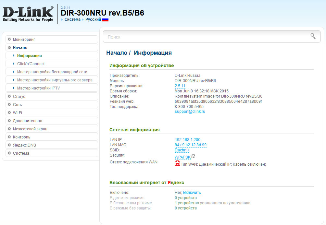This screenshot has width=326, height=225.
Task: Click the D-Link Russia manufacturer value
Action: pos(187,75)
